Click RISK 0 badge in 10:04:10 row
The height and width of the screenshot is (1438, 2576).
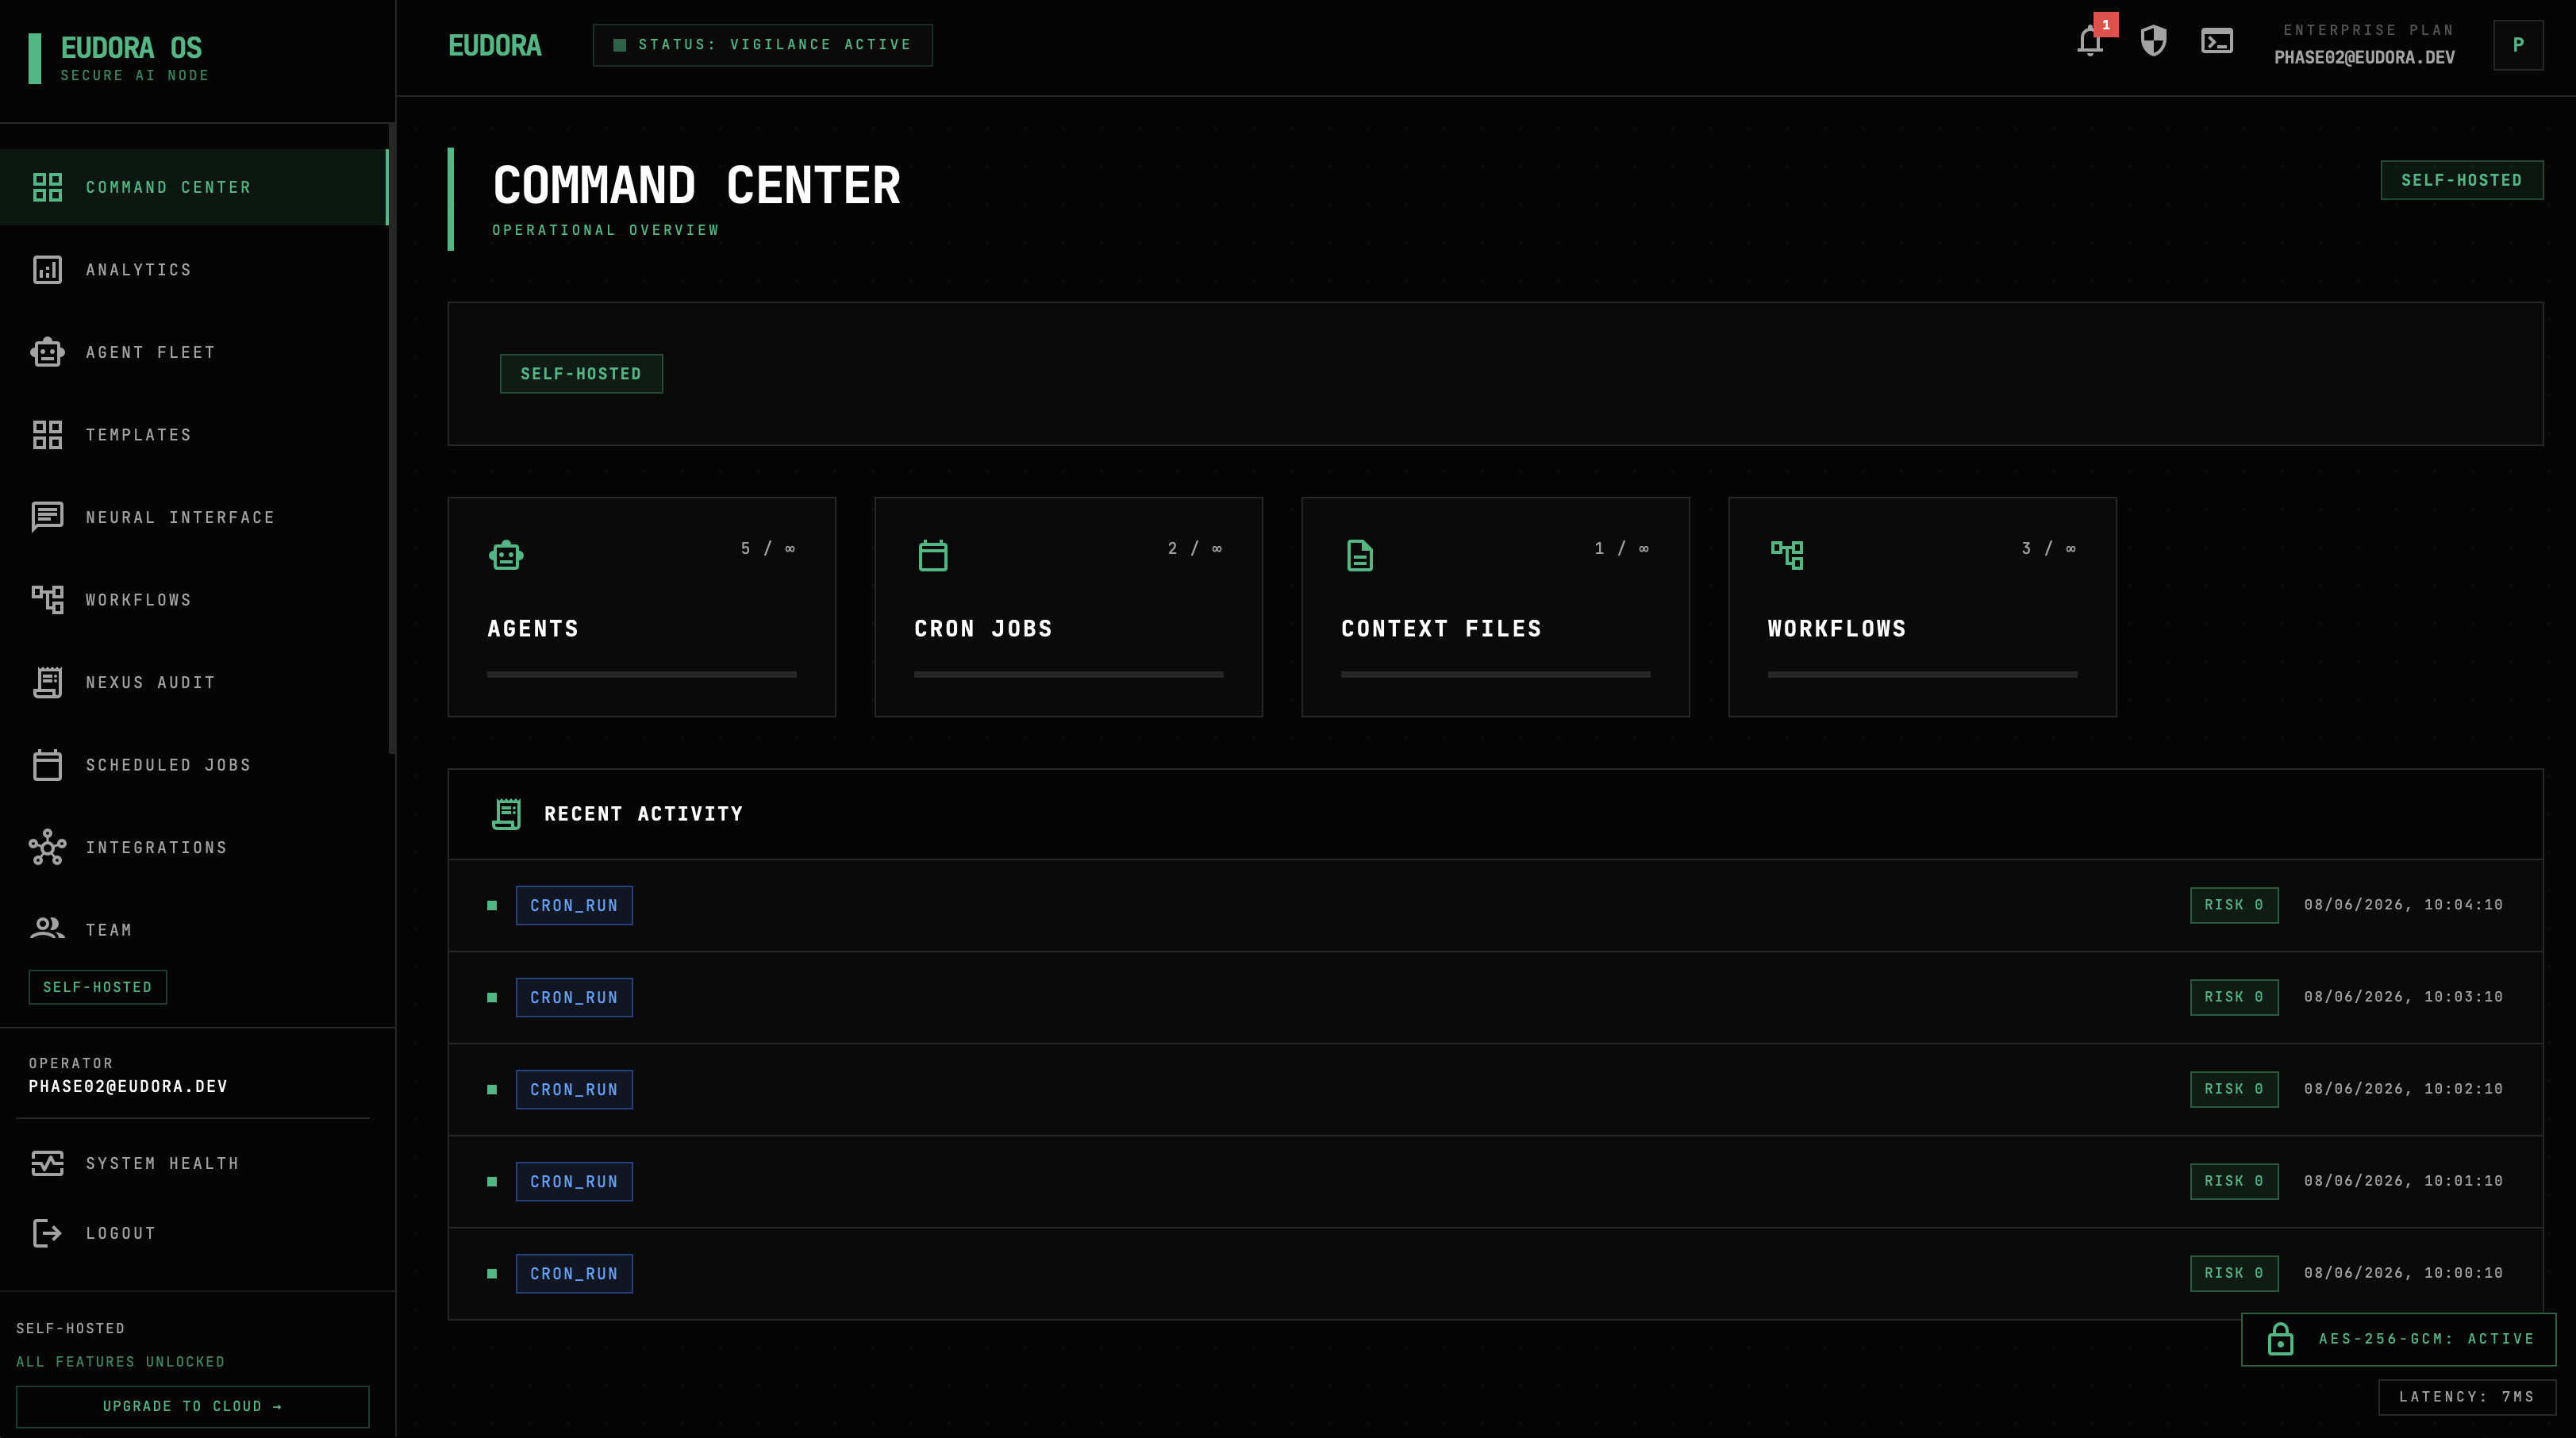pos(2234,905)
